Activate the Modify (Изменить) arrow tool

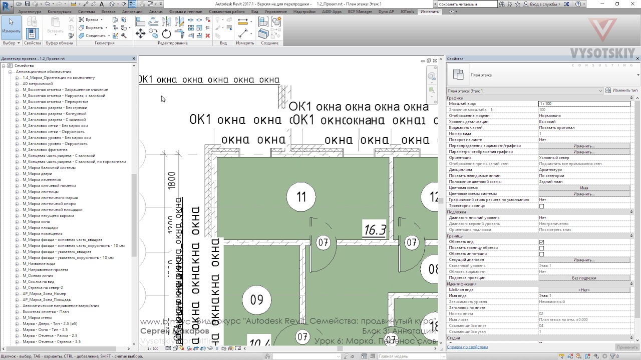tap(11, 27)
